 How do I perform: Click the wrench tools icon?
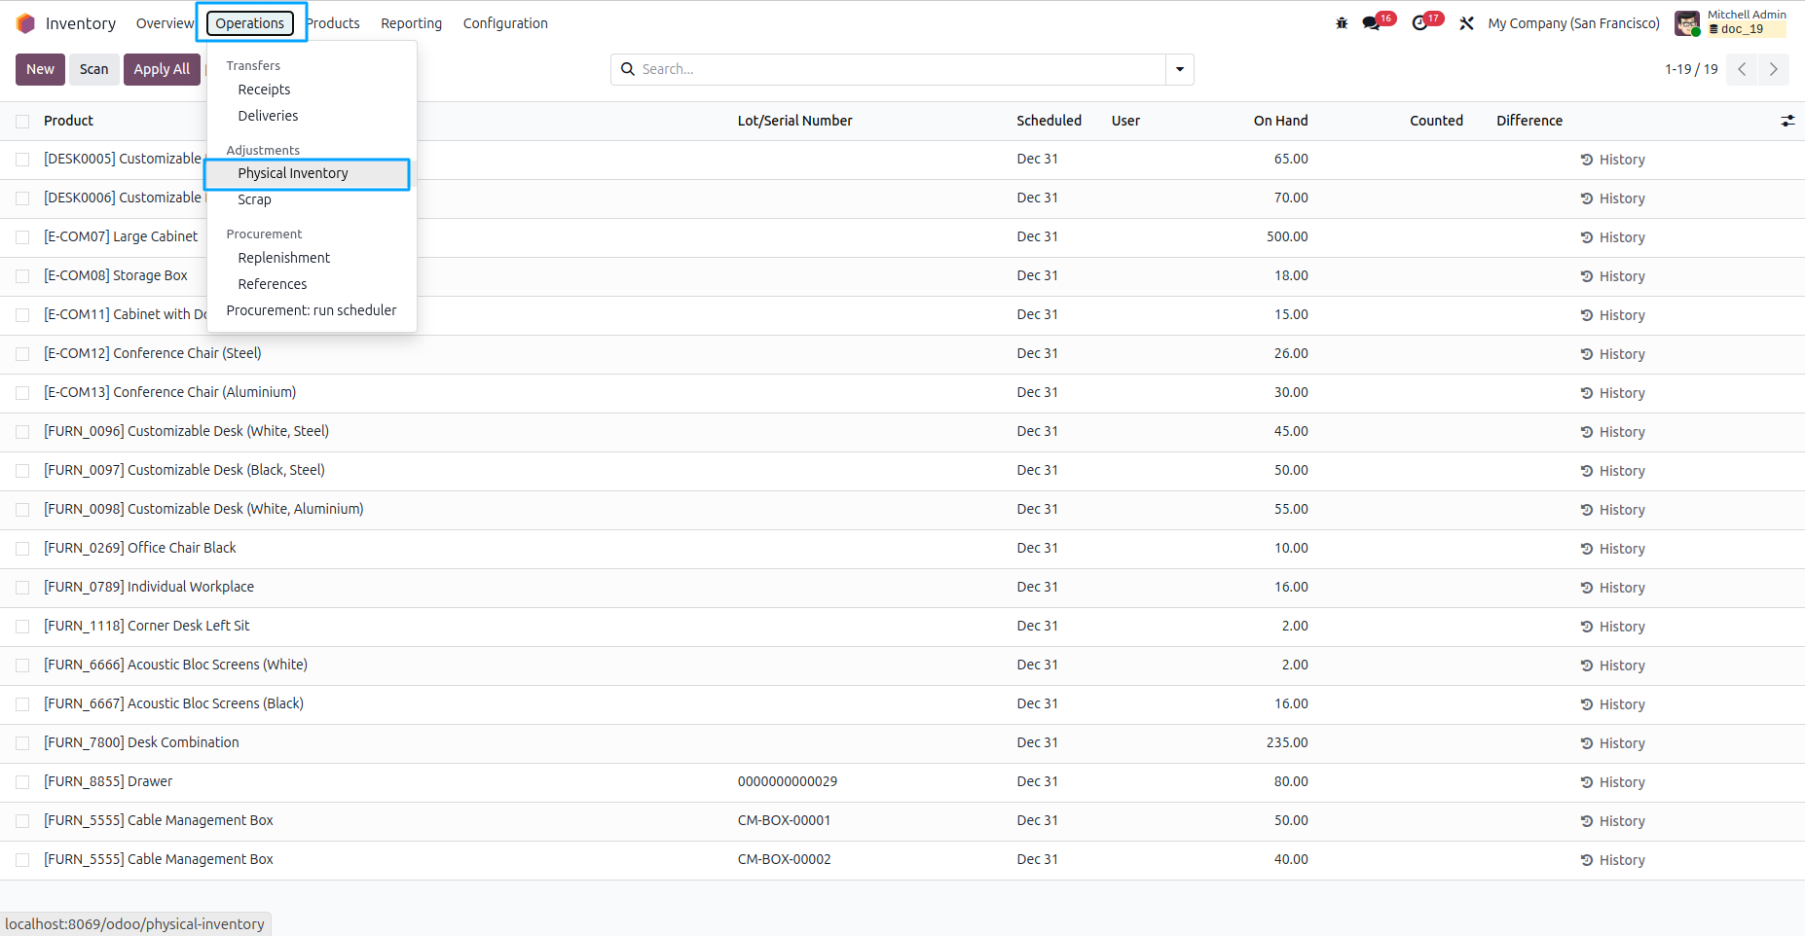point(1466,23)
